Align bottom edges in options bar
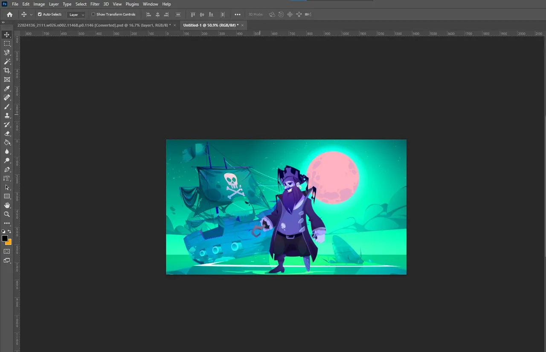 [x=211, y=15]
